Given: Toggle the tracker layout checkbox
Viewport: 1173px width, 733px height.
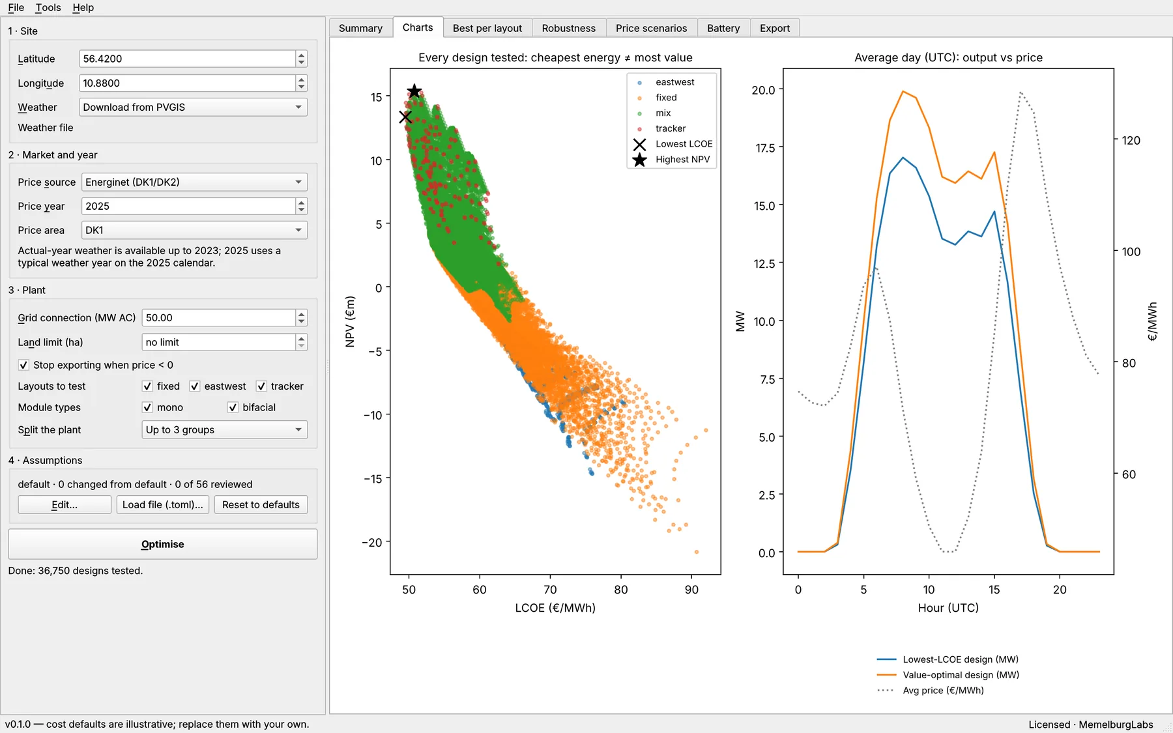Looking at the screenshot, I should tap(261, 386).
